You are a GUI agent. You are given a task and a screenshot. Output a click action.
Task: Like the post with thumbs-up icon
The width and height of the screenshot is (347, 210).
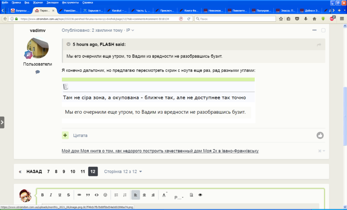[320, 135]
